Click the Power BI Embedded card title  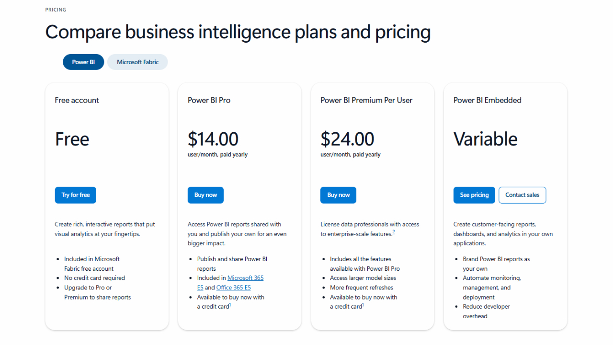487,100
